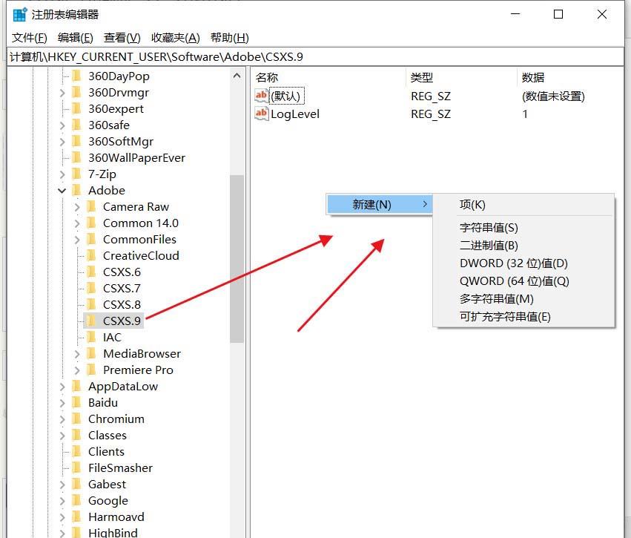The width and height of the screenshot is (631, 538).
Task: Select the CSXS.7 key label
Action: (122, 289)
